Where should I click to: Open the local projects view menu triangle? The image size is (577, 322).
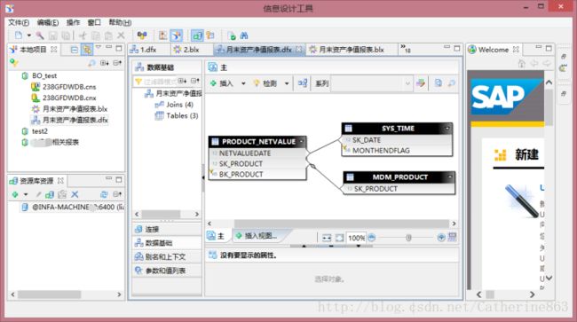click(x=99, y=47)
